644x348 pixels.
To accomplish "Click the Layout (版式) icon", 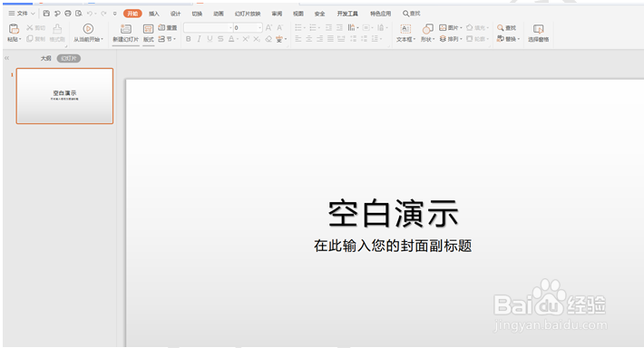I will click(x=148, y=29).
